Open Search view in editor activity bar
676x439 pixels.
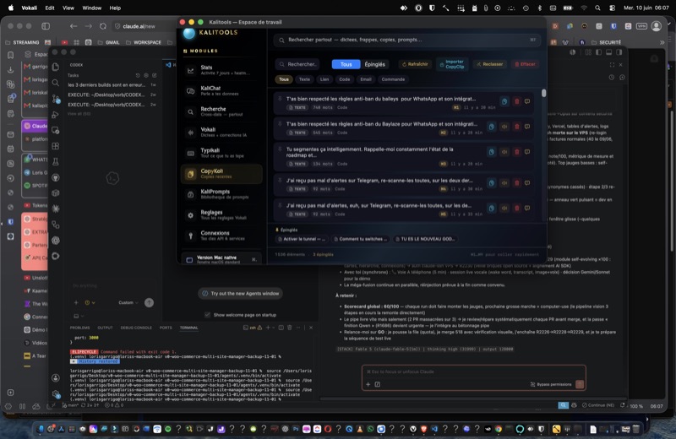(x=56, y=82)
